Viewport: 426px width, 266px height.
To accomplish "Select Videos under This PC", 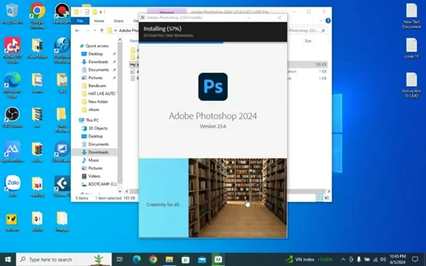I will [94, 176].
